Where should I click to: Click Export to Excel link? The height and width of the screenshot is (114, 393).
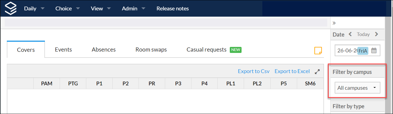(292, 71)
